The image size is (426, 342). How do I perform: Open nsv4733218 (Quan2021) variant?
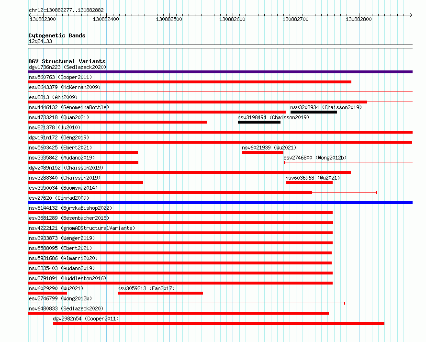click(59, 117)
